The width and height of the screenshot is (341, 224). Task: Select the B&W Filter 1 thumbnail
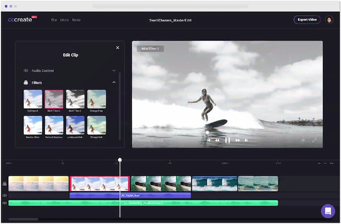coord(54,99)
